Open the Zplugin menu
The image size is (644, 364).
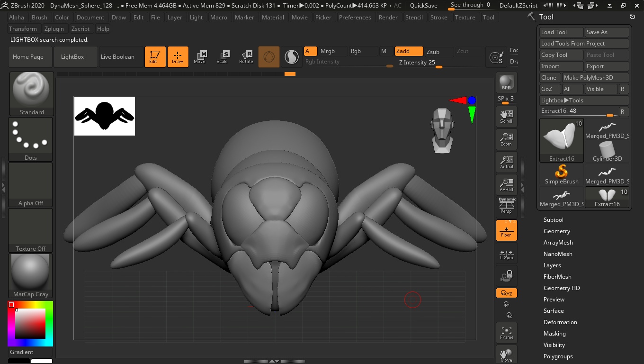click(54, 29)
